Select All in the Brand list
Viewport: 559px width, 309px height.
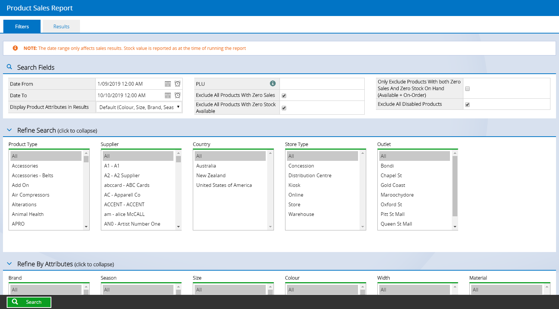pos(46,290)
